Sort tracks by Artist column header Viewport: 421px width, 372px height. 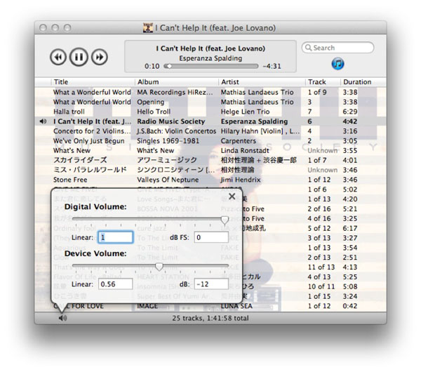tap(261, 82)
